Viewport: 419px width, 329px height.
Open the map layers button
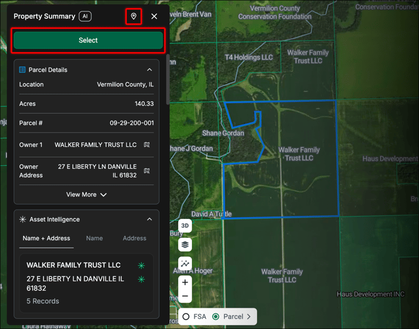[185, 245]
